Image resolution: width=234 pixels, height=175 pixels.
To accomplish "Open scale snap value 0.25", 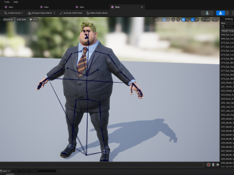I will 208,19.
